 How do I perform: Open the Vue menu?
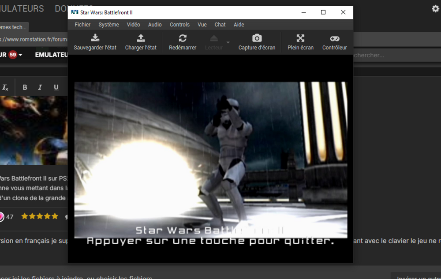202,25
